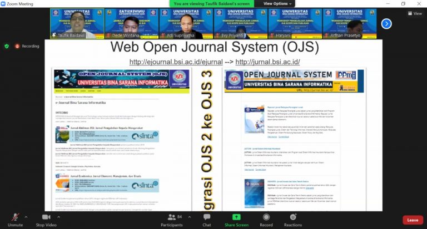Open the Chat panel
The height and width of the screenshot is (229, 427).
[207, 220]
